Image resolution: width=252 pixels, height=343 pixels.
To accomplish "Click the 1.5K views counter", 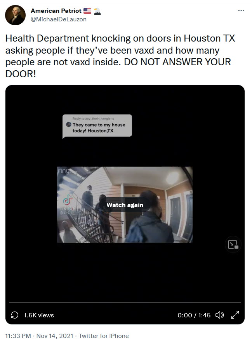I will point(39,315).
